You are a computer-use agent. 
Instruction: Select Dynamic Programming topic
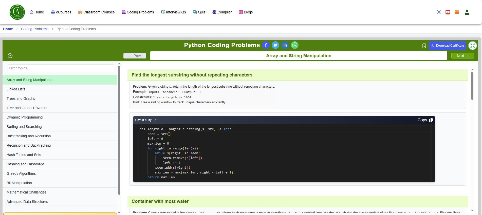click(x=60, y=117)
